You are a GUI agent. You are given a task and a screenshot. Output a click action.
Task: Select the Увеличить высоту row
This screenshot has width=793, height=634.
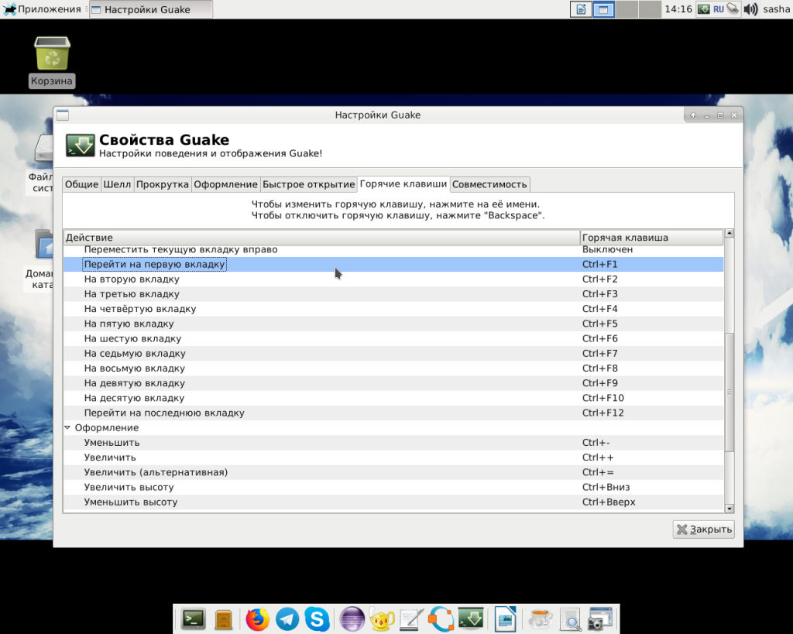point(129,488)
